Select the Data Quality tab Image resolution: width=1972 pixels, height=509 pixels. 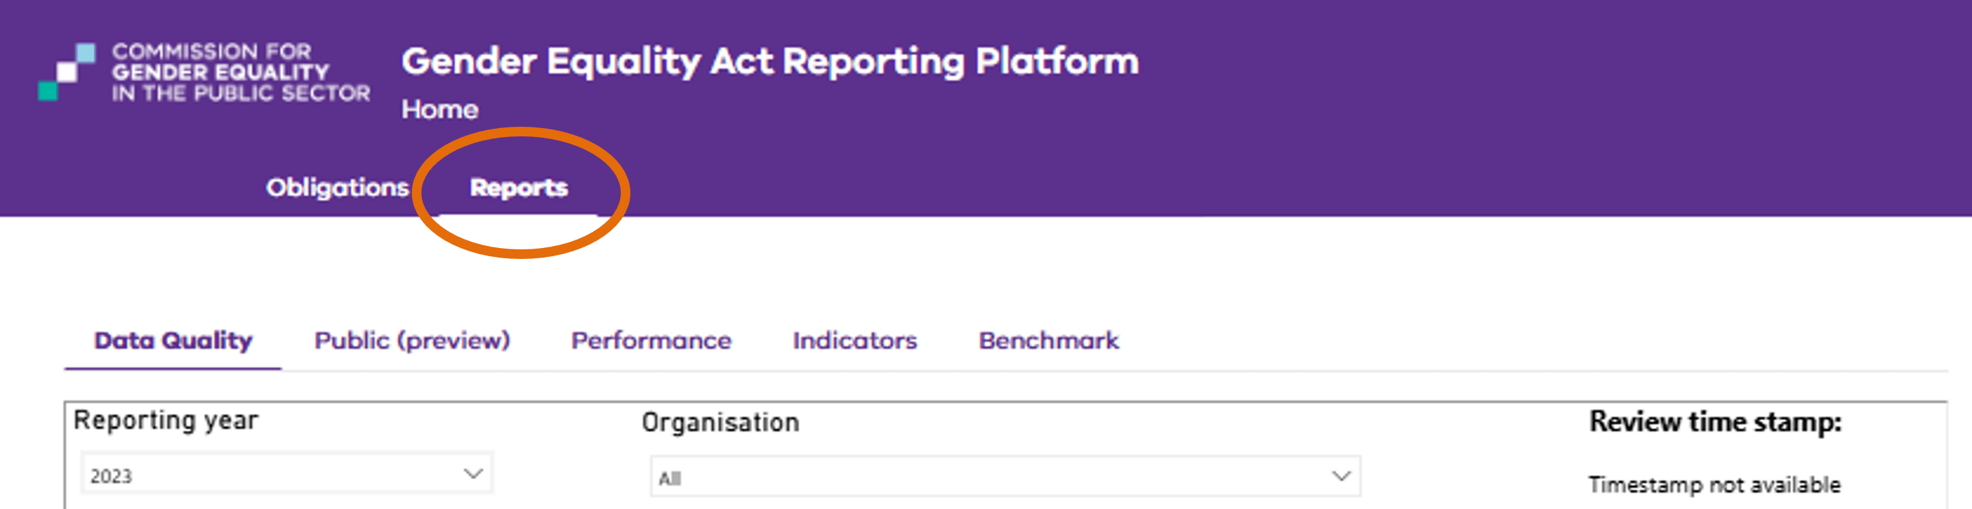coord(173,340)
